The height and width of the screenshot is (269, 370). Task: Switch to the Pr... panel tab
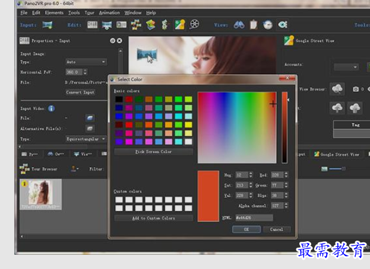coord(30,154)
